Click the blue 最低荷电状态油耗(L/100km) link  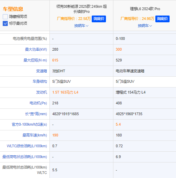pos(25,157)
